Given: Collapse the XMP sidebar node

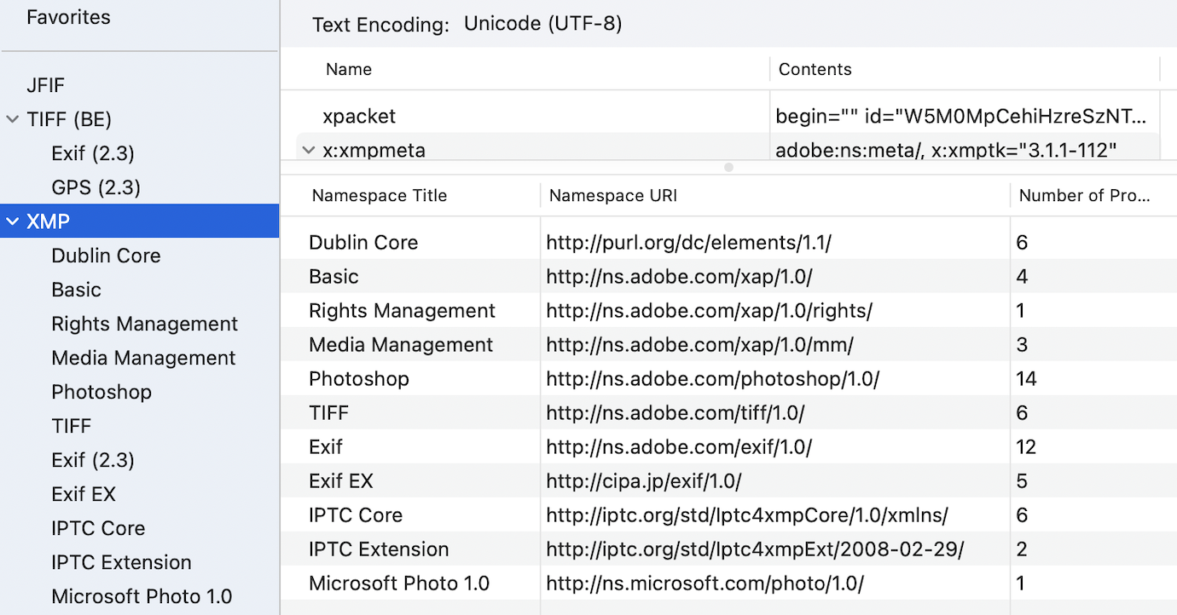Looking at the screenshot, I should tap(13, 221).
